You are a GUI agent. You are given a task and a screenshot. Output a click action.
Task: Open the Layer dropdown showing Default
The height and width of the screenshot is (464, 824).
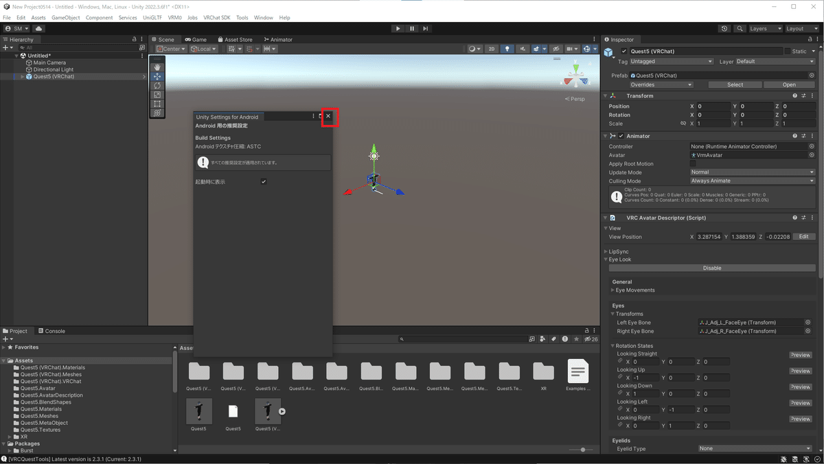tap(775, 62)
